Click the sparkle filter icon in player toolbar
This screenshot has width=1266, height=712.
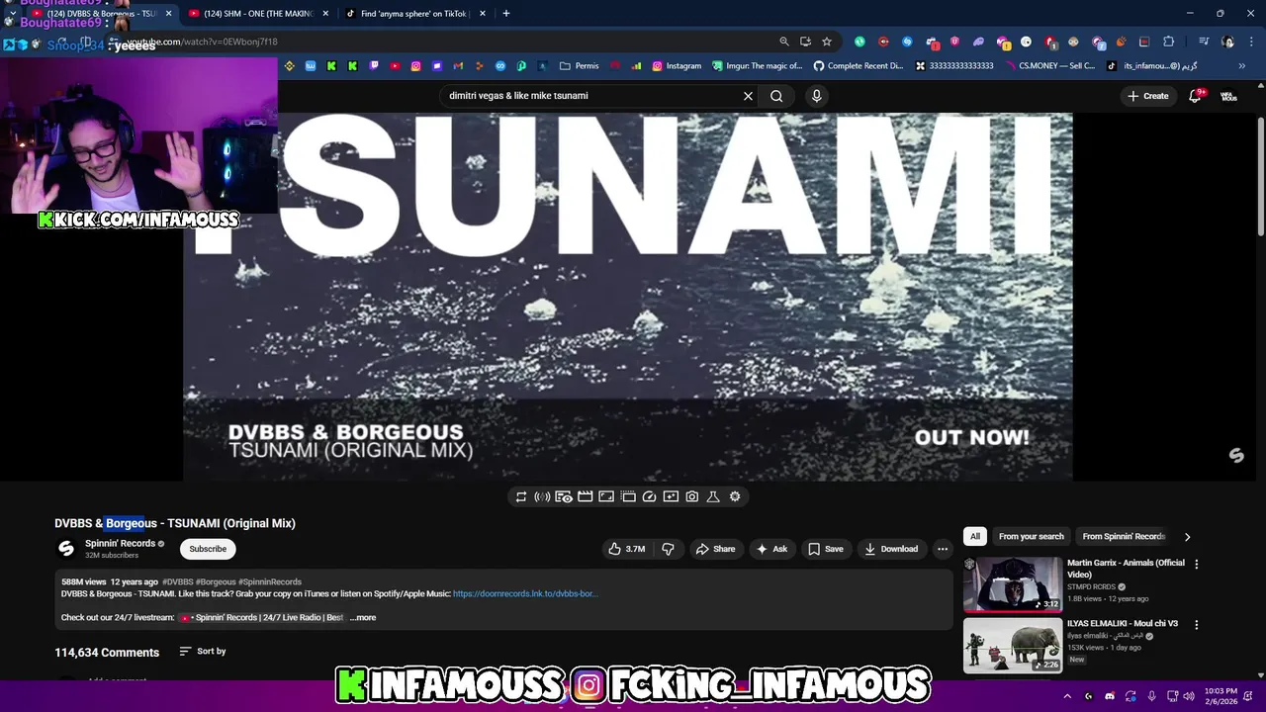point(671,496)
